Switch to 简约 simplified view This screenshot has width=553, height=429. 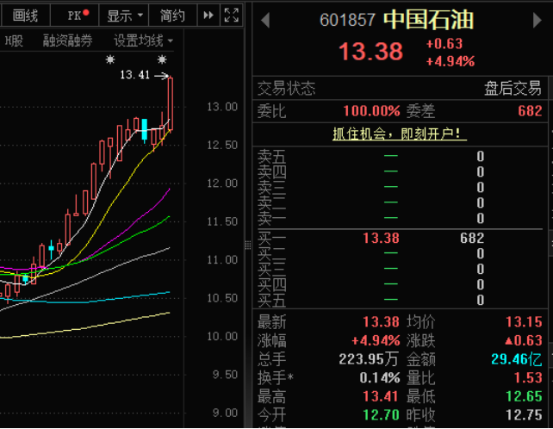(x=172, y=16)
